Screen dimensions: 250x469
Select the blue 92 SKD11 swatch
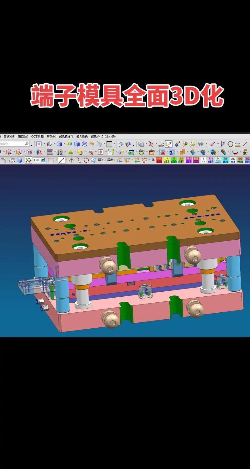pos(247,160)
